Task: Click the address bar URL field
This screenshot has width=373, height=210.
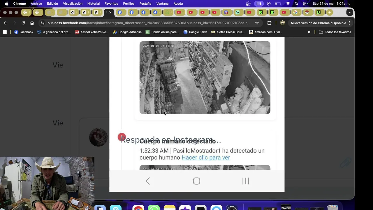Action: (149, 23)
